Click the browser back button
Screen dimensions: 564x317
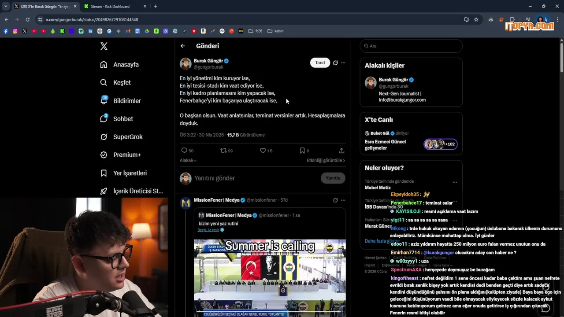pos(6,19)
